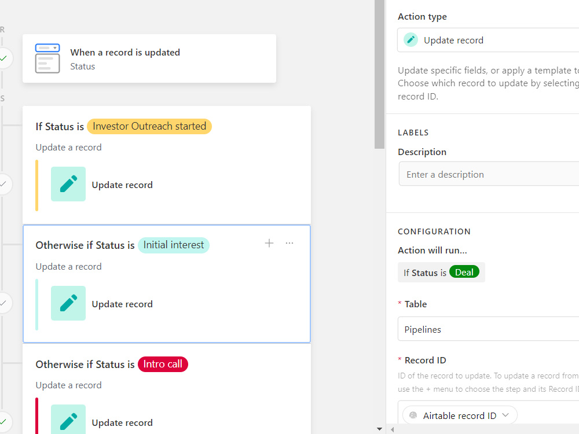
Task: Click the Investor Outreach started yellow tag
Action: coord(149,126)
